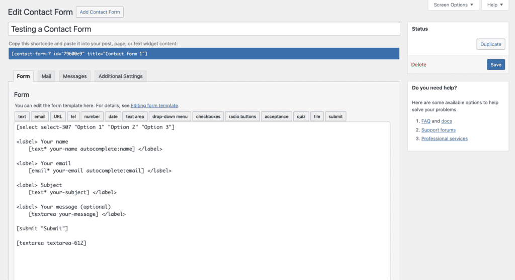
Task: Insert a text area tag
Action: click(x=135, y=116)
